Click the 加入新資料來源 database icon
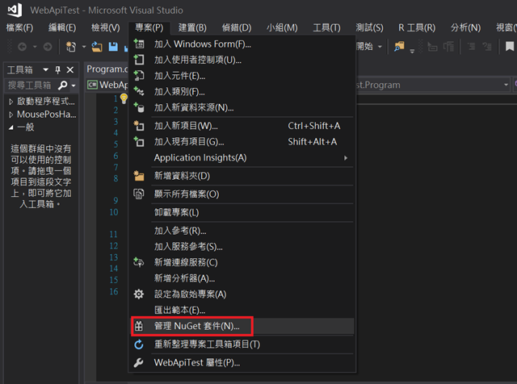The image size is (517, 384). 139,107
